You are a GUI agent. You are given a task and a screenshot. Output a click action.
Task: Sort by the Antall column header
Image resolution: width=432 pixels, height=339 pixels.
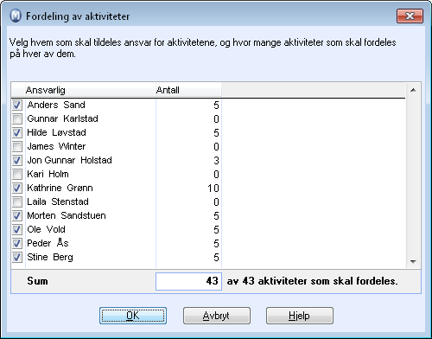click(x=188, y=90)
